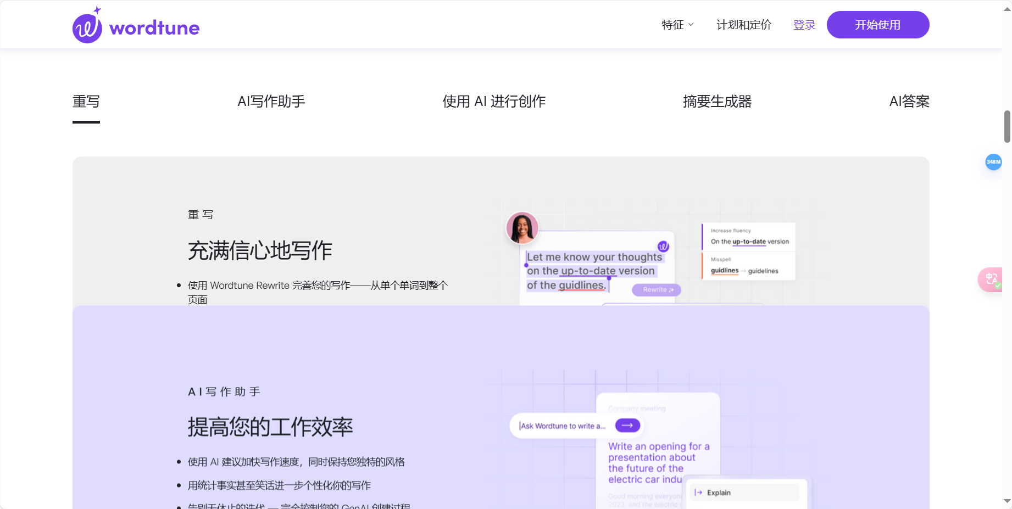1012x509 pixels.
Task: Click the 登录 login link
Action: pyautogui.click(x=804, y=25)
